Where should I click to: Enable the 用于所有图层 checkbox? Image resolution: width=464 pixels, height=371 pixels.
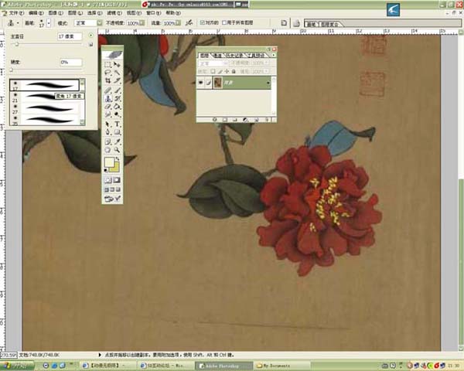[224, 22]
